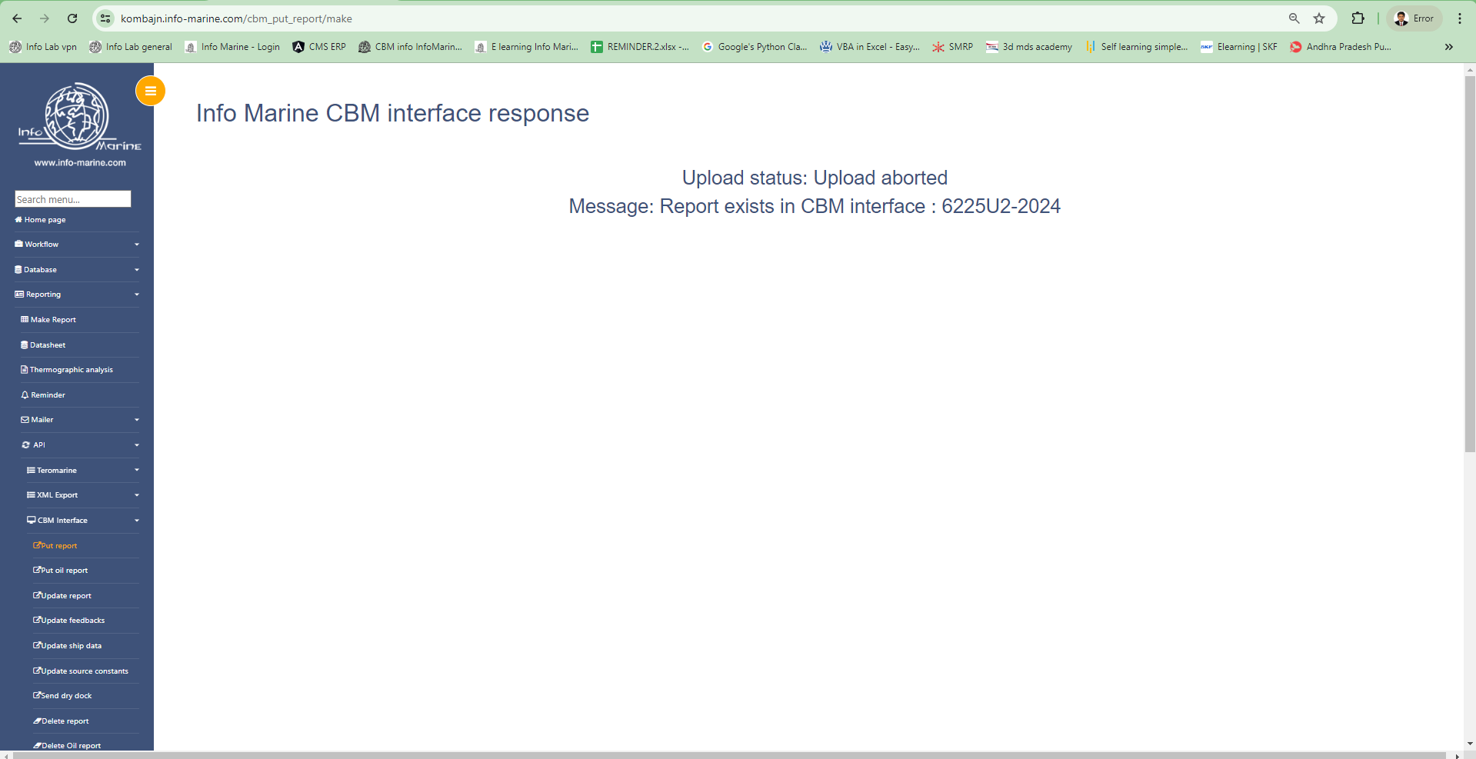Click the Delete report link

tap(65, 721)
